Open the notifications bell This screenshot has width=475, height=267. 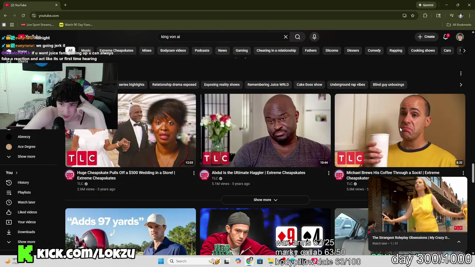pos(446,37)
